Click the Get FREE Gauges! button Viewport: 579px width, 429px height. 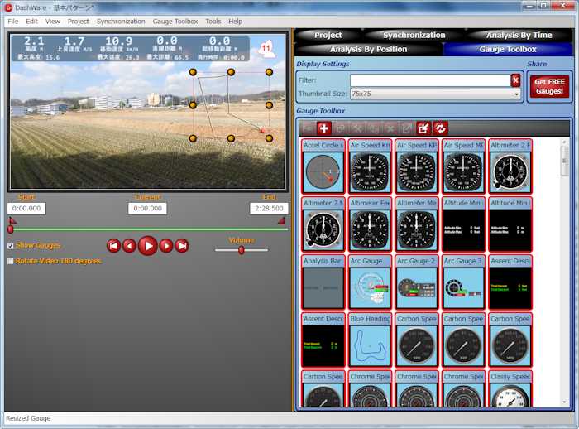[x=548, y=86]
